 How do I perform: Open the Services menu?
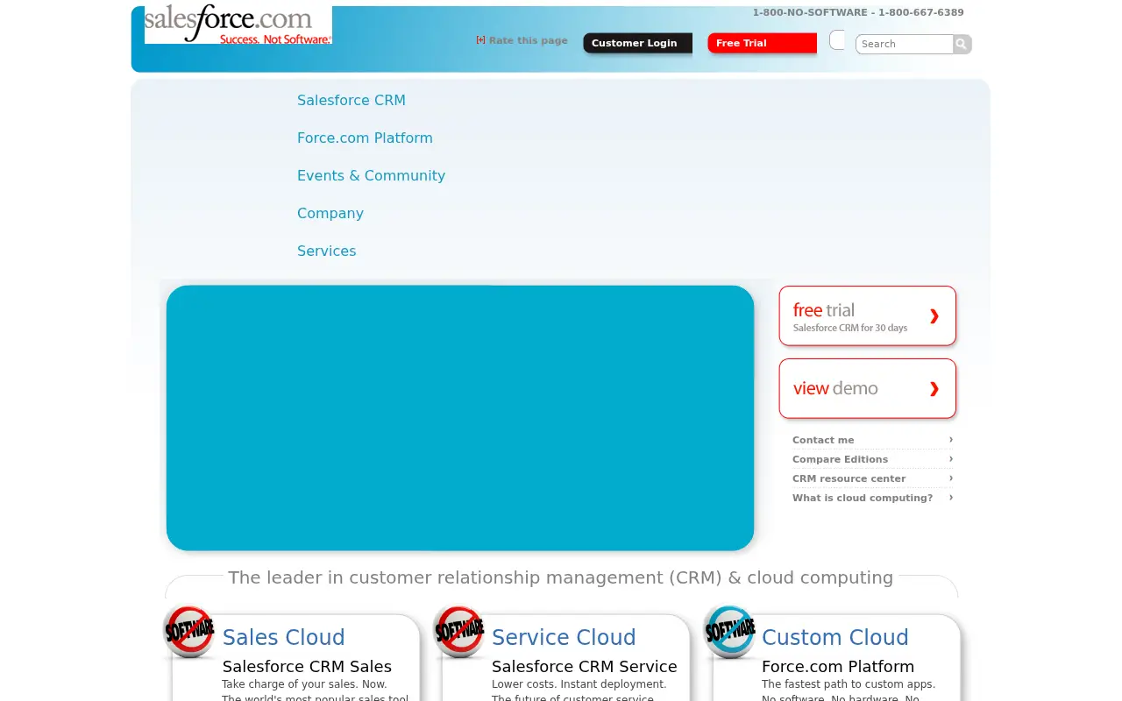[x=326, y=251]
